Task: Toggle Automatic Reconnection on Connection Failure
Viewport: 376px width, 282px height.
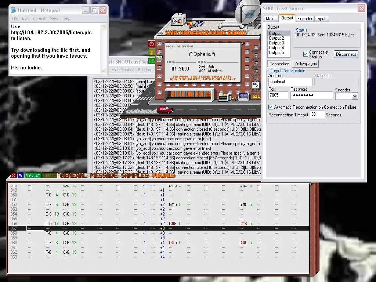Action: (271, 107)
